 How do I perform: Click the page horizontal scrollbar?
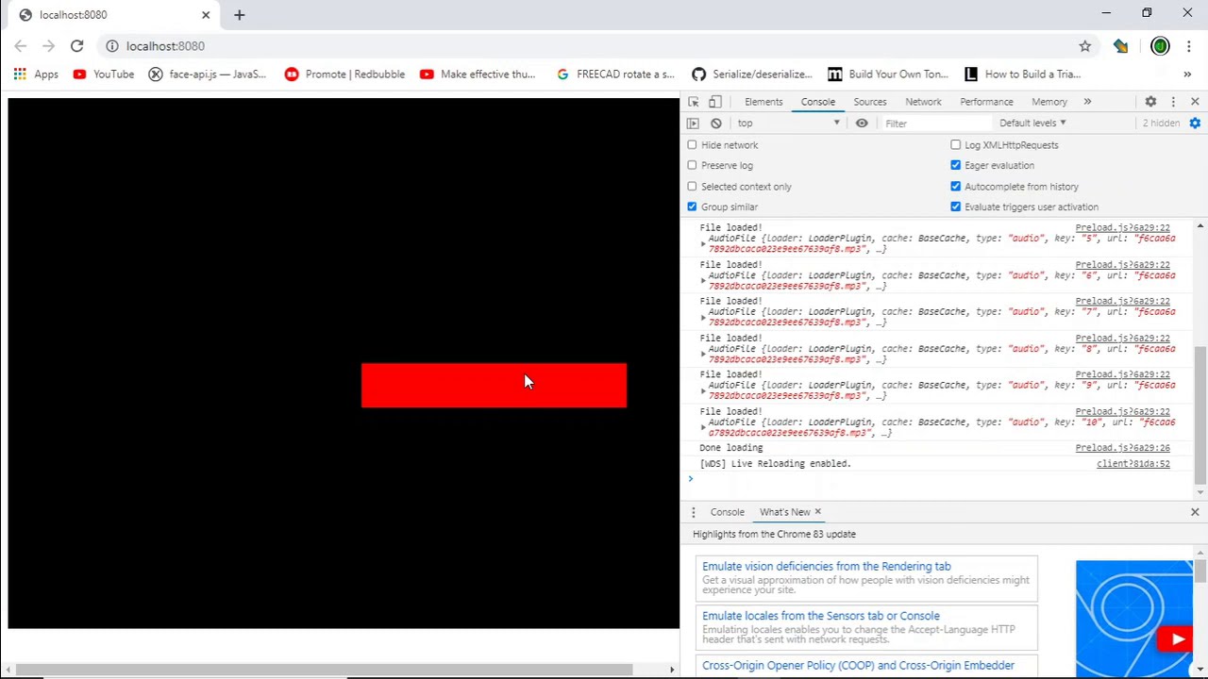[x=324, y=671]
